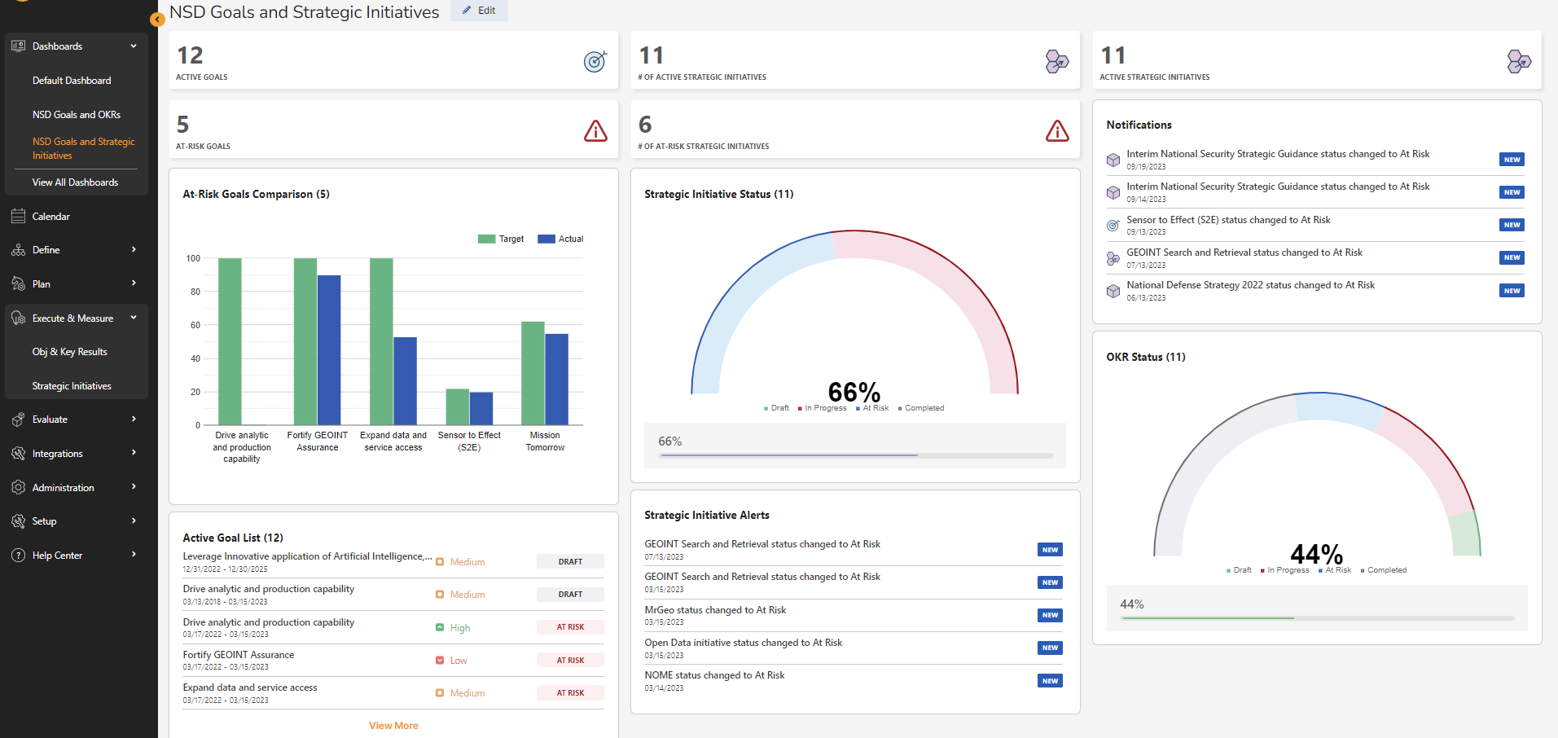Toggle Draft in the Strategic Initiative Status legend
The height and width of the screenshot is (738, 1558).
point(775,407)
